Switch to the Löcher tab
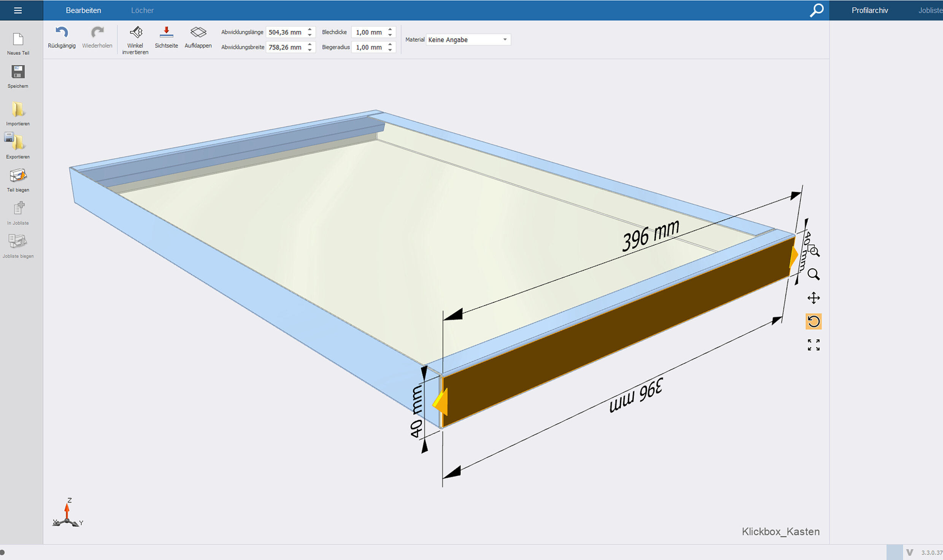The width and height of the screenshot is (943, 560). [x=142, y=10]
